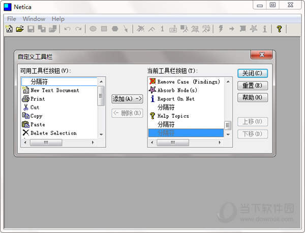
Task: Select Report On Net in current list
Action: 186,99
